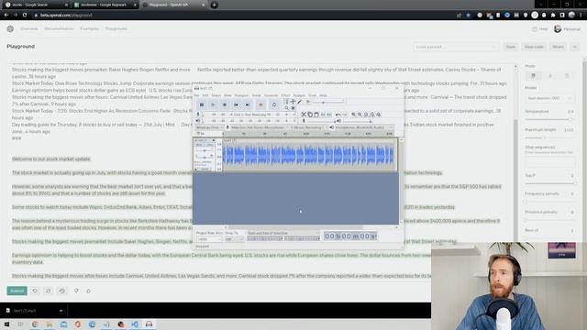
Task: Open Snap-To dropdown in Audacity
Action: pos(235,239)
